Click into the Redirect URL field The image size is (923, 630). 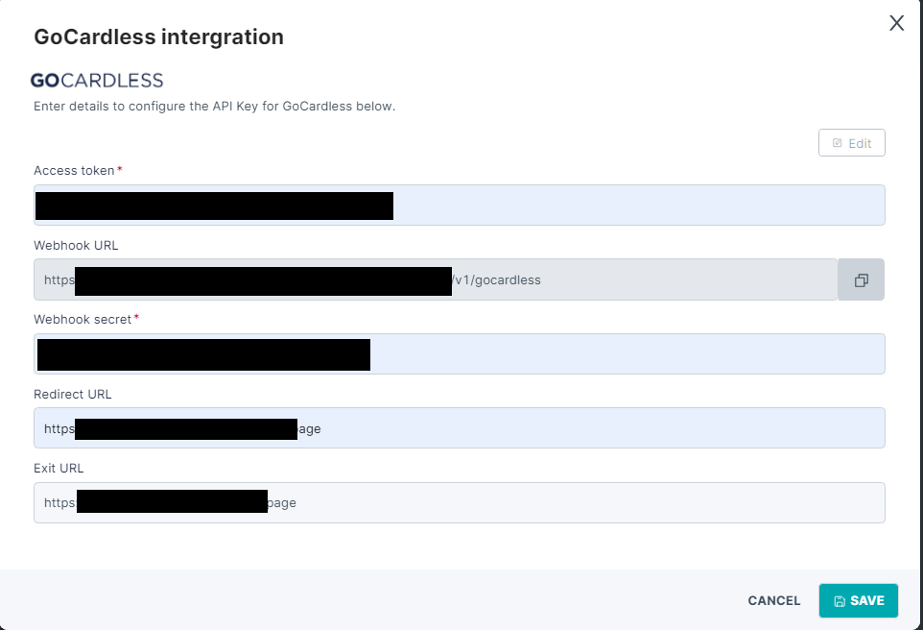point(460,428)
